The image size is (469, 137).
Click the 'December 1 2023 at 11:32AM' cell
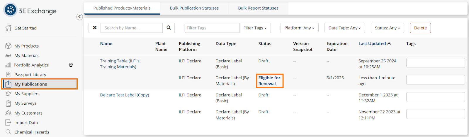click(x=378, y=98)
